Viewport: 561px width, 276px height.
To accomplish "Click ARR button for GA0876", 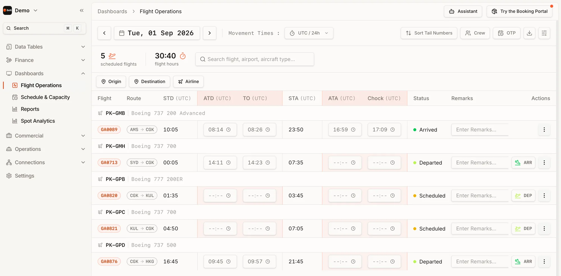I will tap(523, 262).
